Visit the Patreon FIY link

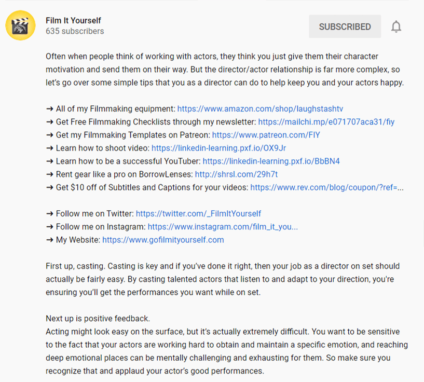[x=266, y=135]
